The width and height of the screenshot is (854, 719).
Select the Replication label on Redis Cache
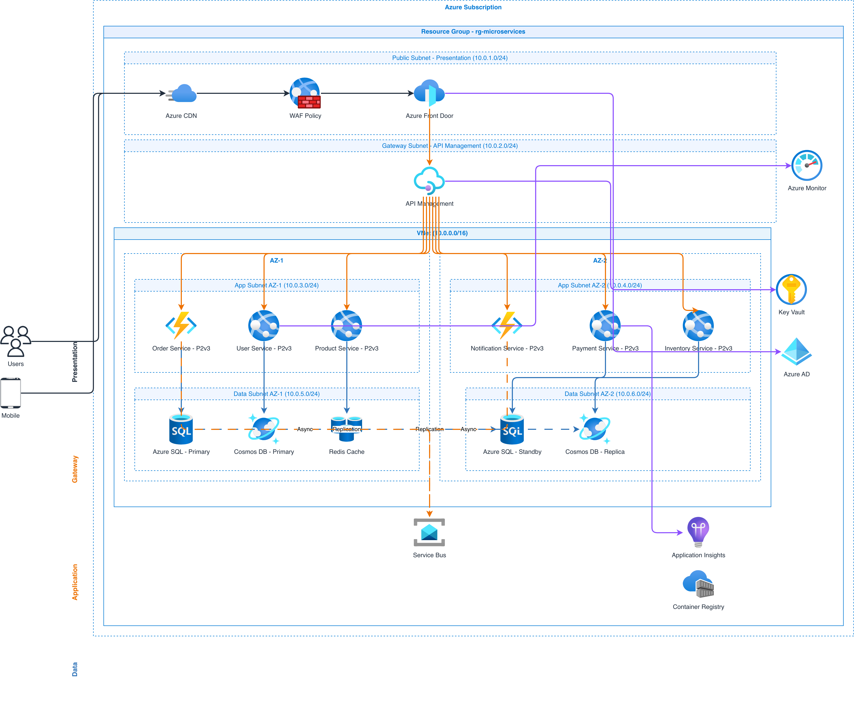pyautogui.click(x=347, y=429)
